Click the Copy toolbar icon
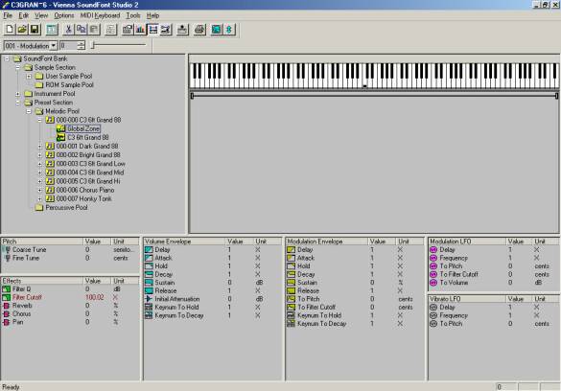561x391 pixels. [82, 30]
